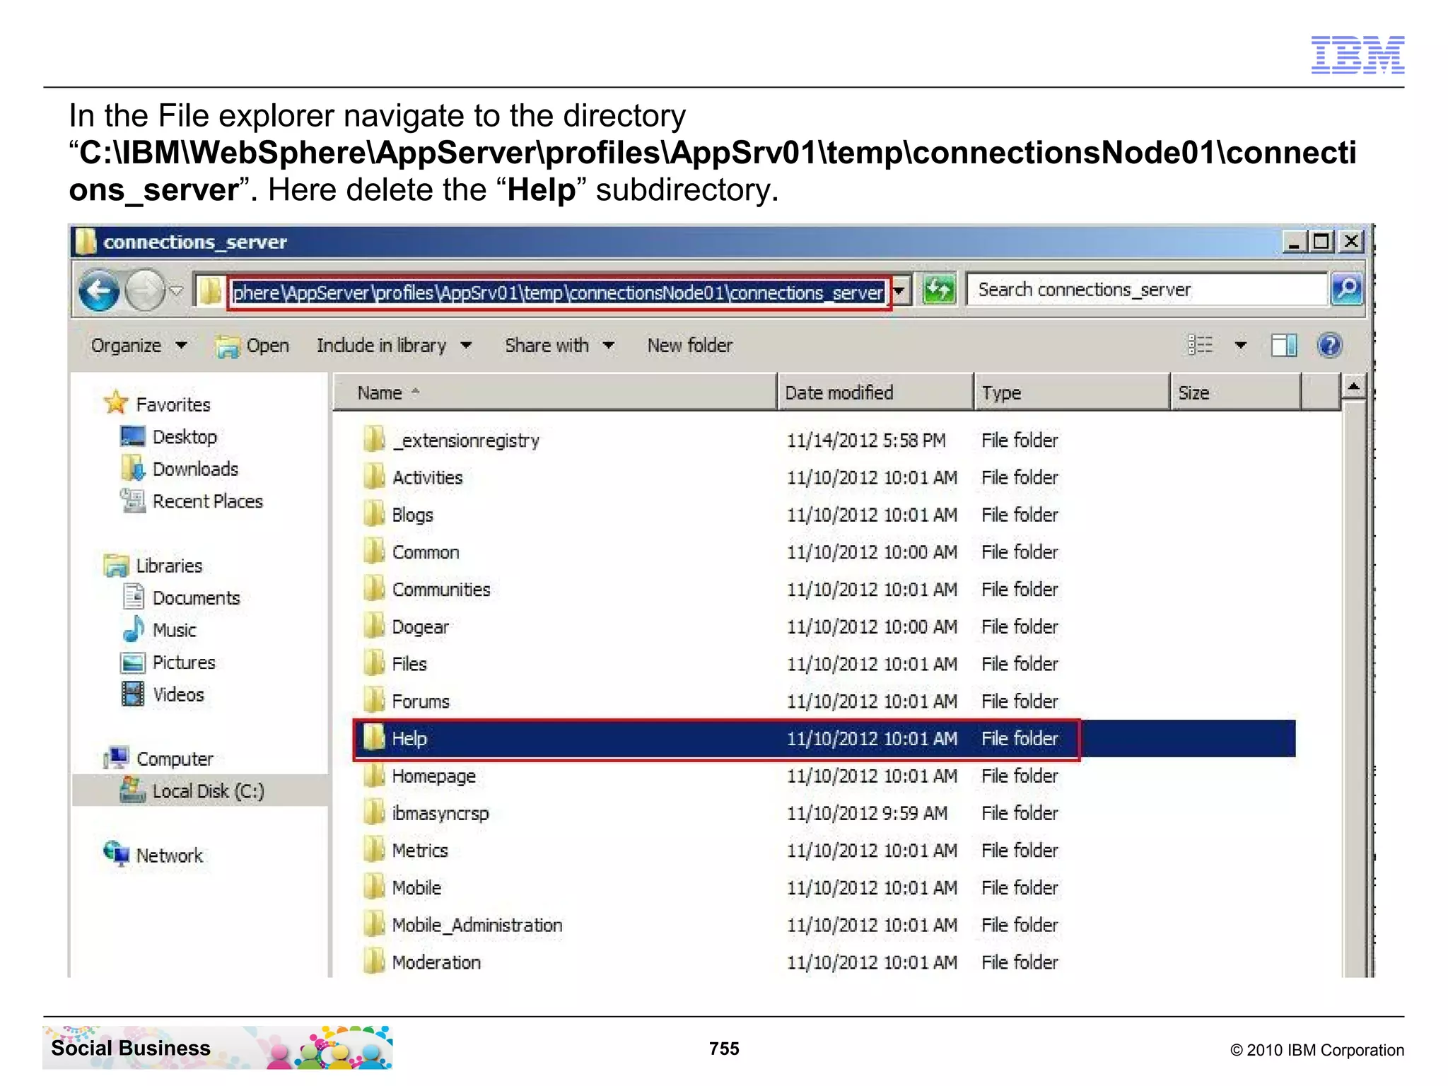This screenshot has height=1086, width=1448.
Task: Sort by the Size column header
Action: click(1235, 392)
